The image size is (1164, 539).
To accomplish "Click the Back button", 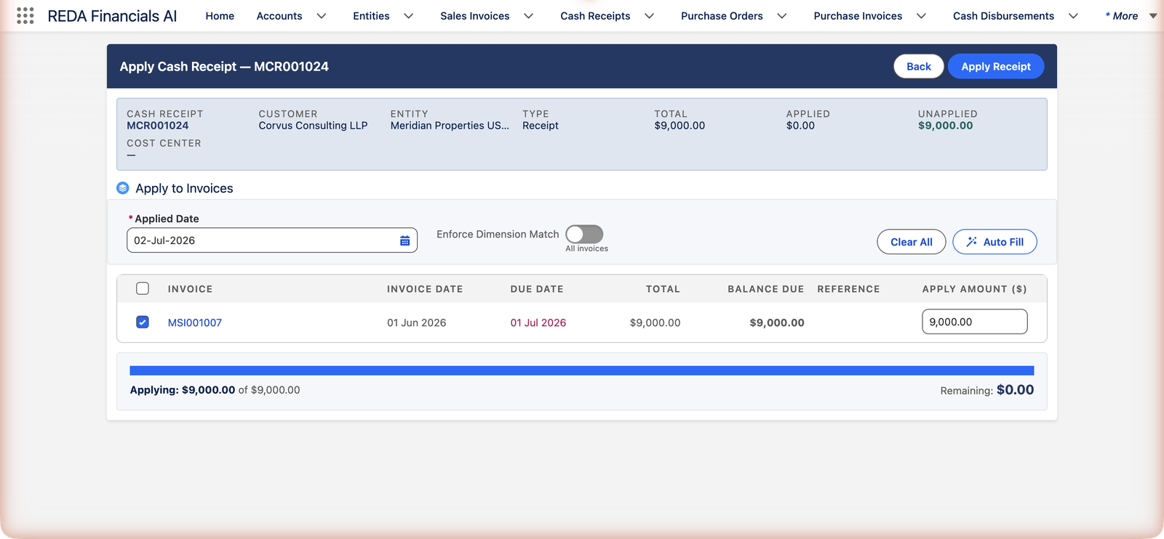I will tap(919, 66).
